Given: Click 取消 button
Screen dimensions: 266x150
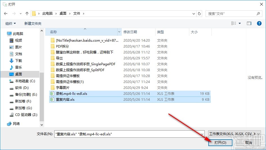Looking at the screenshot, I should (x=249, y=142).
